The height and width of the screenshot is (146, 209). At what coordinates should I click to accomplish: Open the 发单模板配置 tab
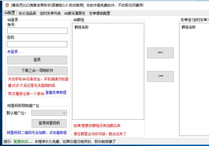click(100, 13)
